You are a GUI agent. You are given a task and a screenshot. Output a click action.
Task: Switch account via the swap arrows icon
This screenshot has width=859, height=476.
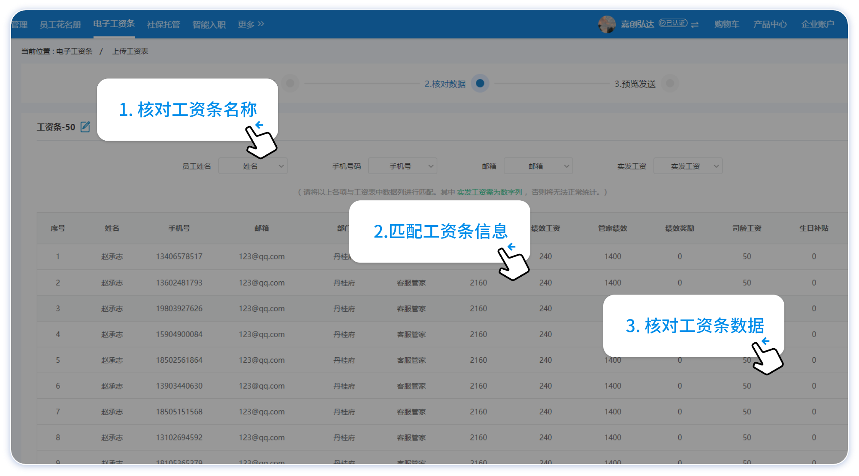click(695, 25)
